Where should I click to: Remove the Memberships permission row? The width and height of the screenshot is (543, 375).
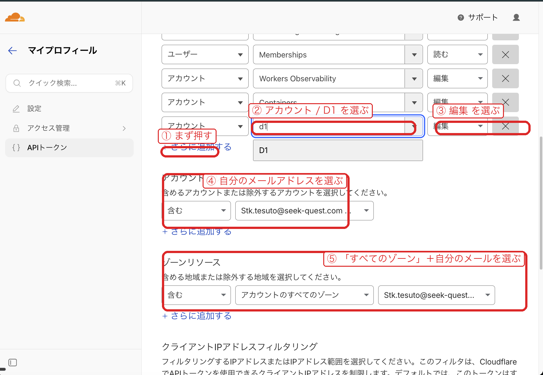[x=505, y=55]
